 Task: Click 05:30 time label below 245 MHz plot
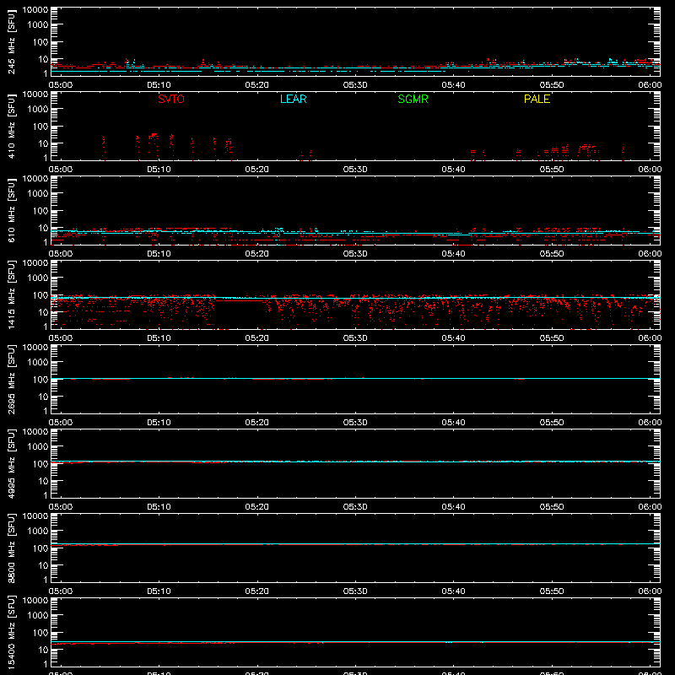pyautogui.click(x=355, y=85)
